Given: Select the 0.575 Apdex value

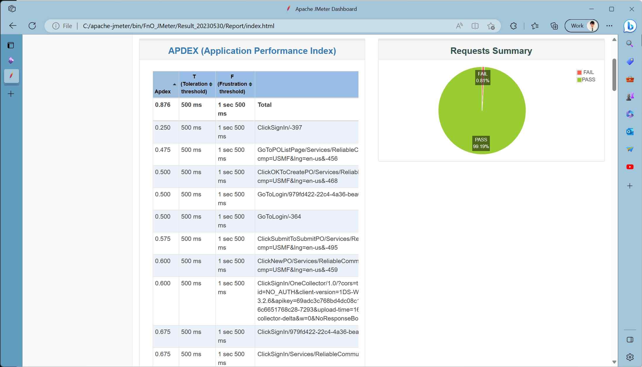Looking at the screenshot, I should (x=163, y=239).
